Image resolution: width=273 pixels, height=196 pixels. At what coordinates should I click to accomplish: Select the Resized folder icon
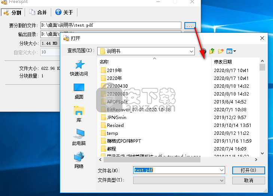tap(103, 125)
